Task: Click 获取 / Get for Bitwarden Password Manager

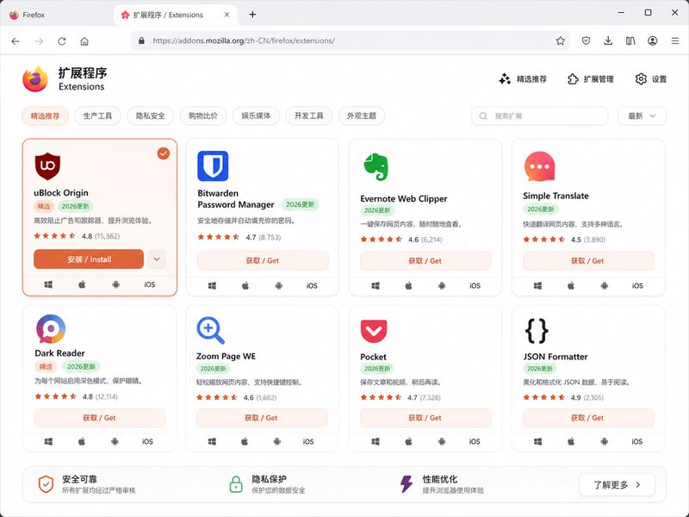Action: point(263,260)
